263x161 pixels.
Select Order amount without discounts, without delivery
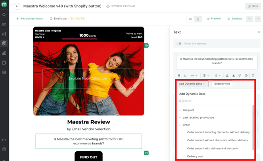[x=217, y=140]
